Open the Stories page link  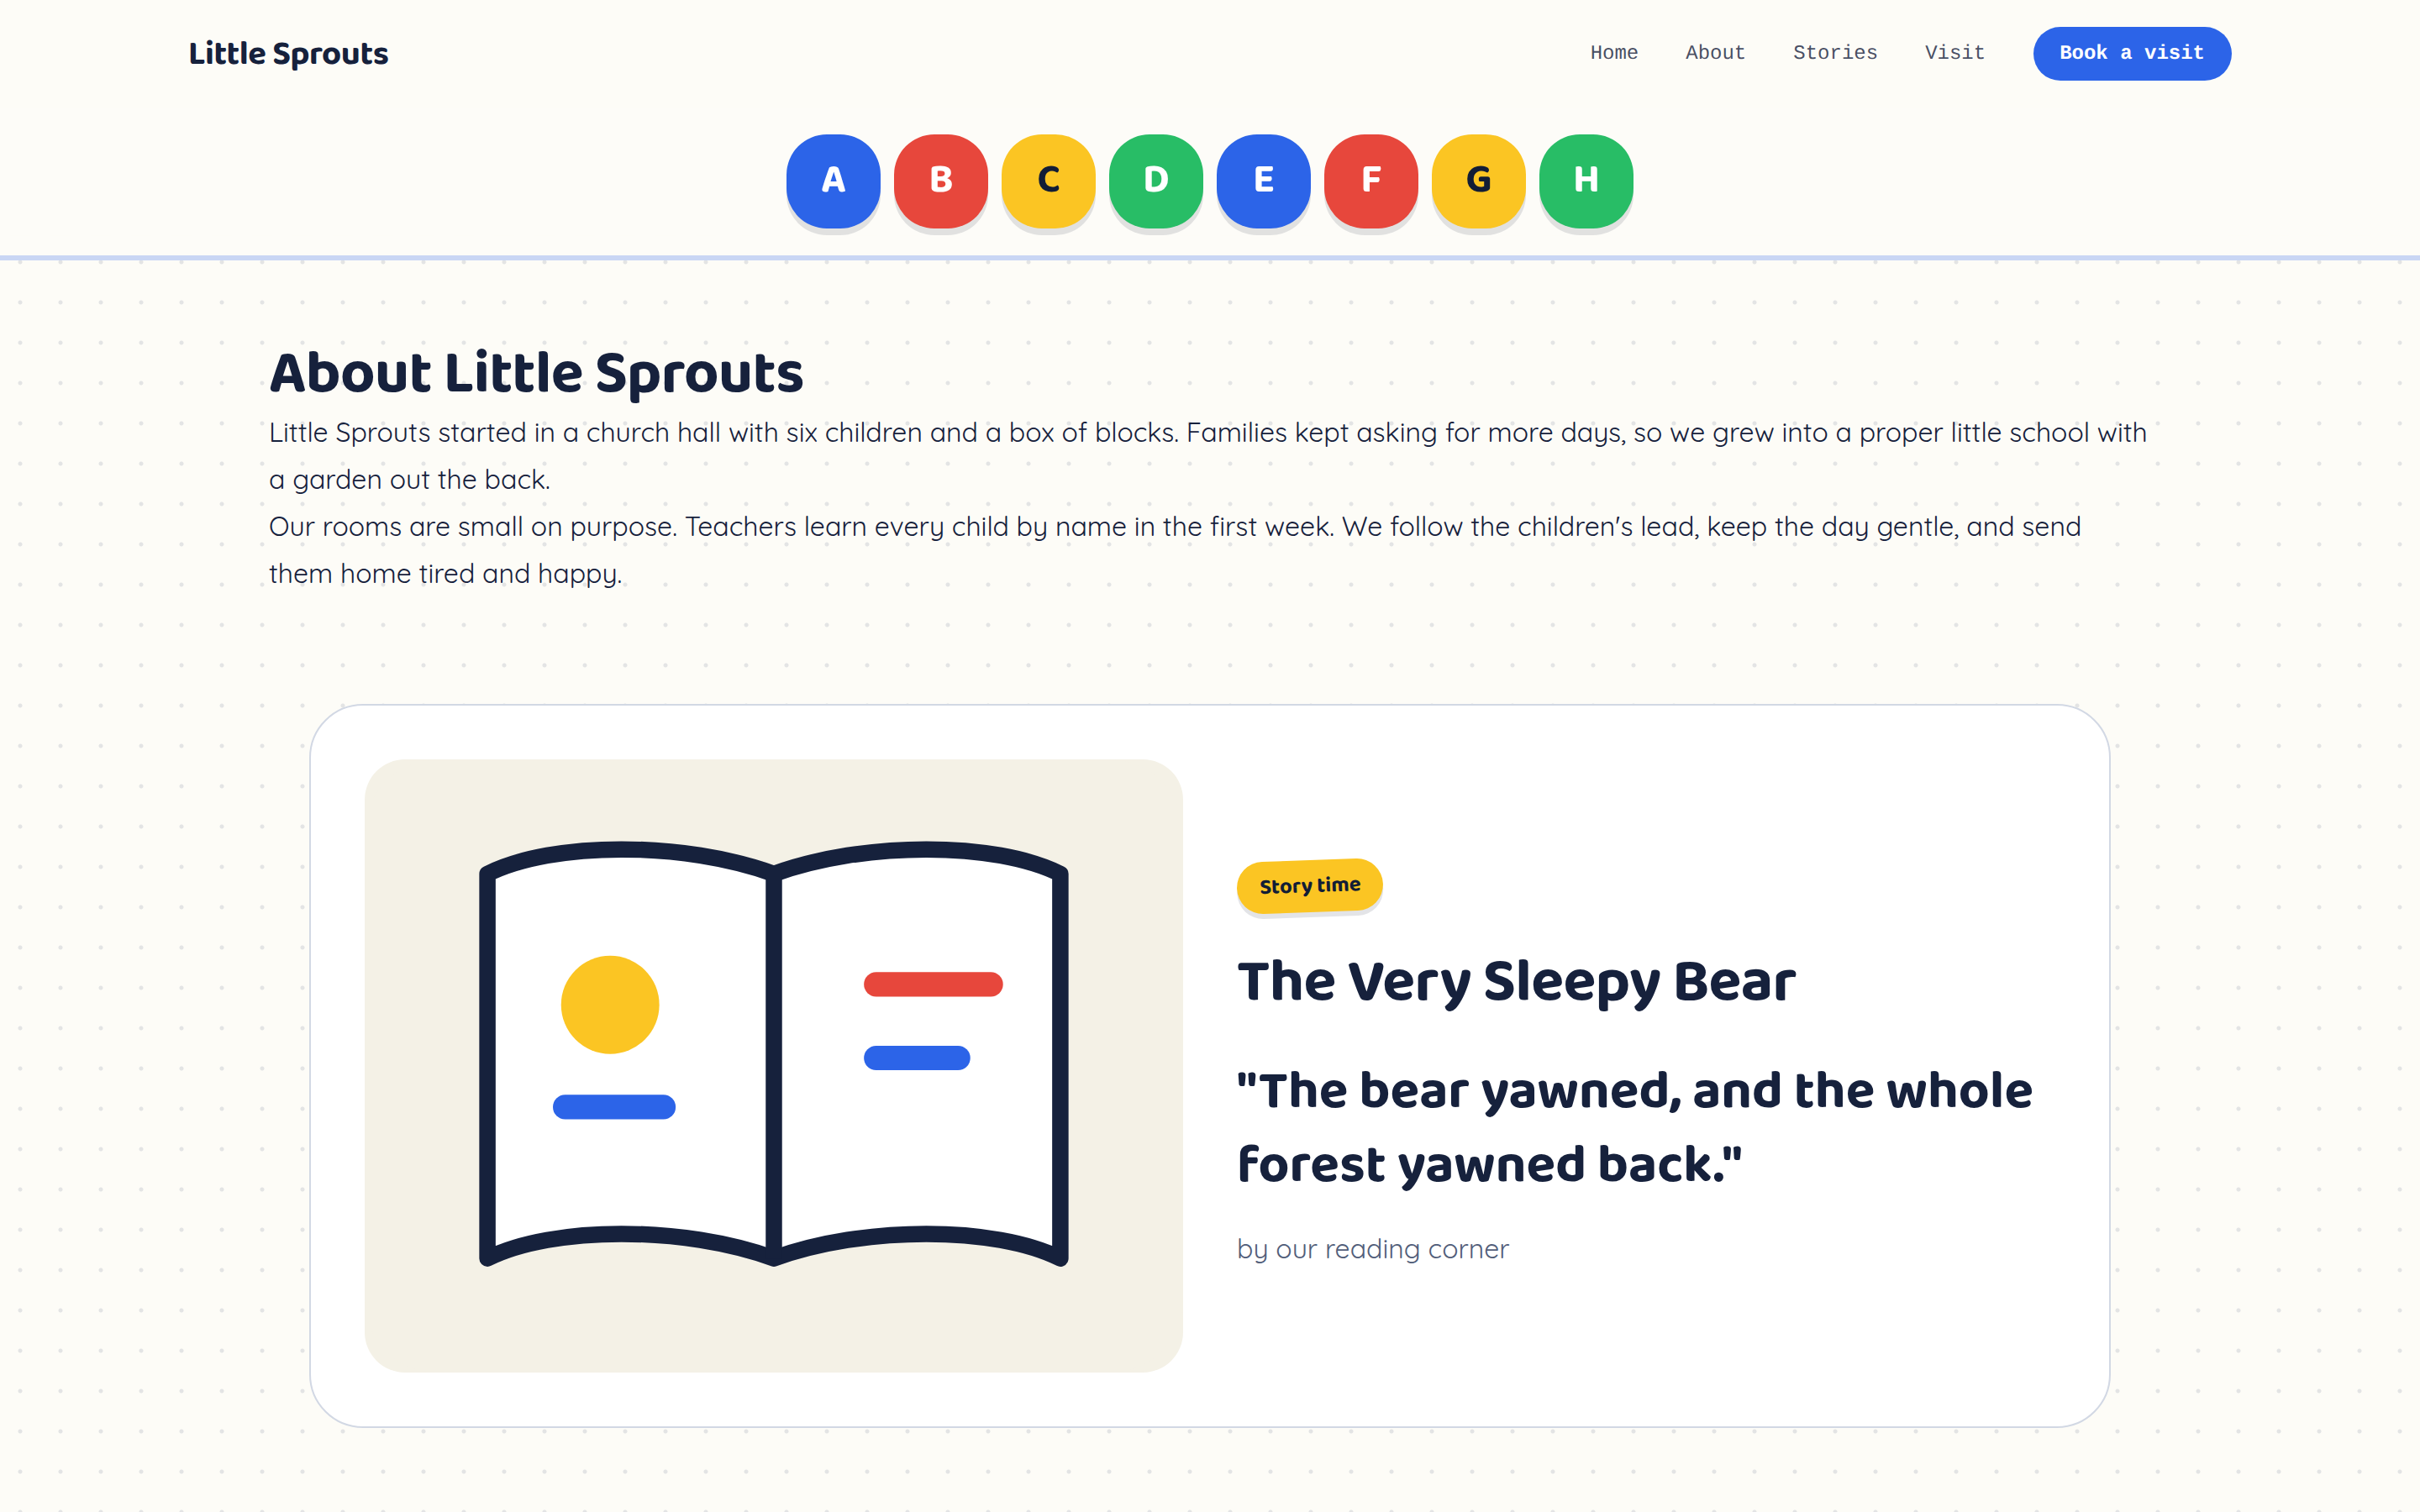pos(1835,53)
